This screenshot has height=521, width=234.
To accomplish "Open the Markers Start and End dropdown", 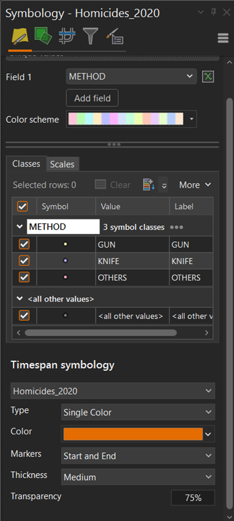I will [138, 455].
